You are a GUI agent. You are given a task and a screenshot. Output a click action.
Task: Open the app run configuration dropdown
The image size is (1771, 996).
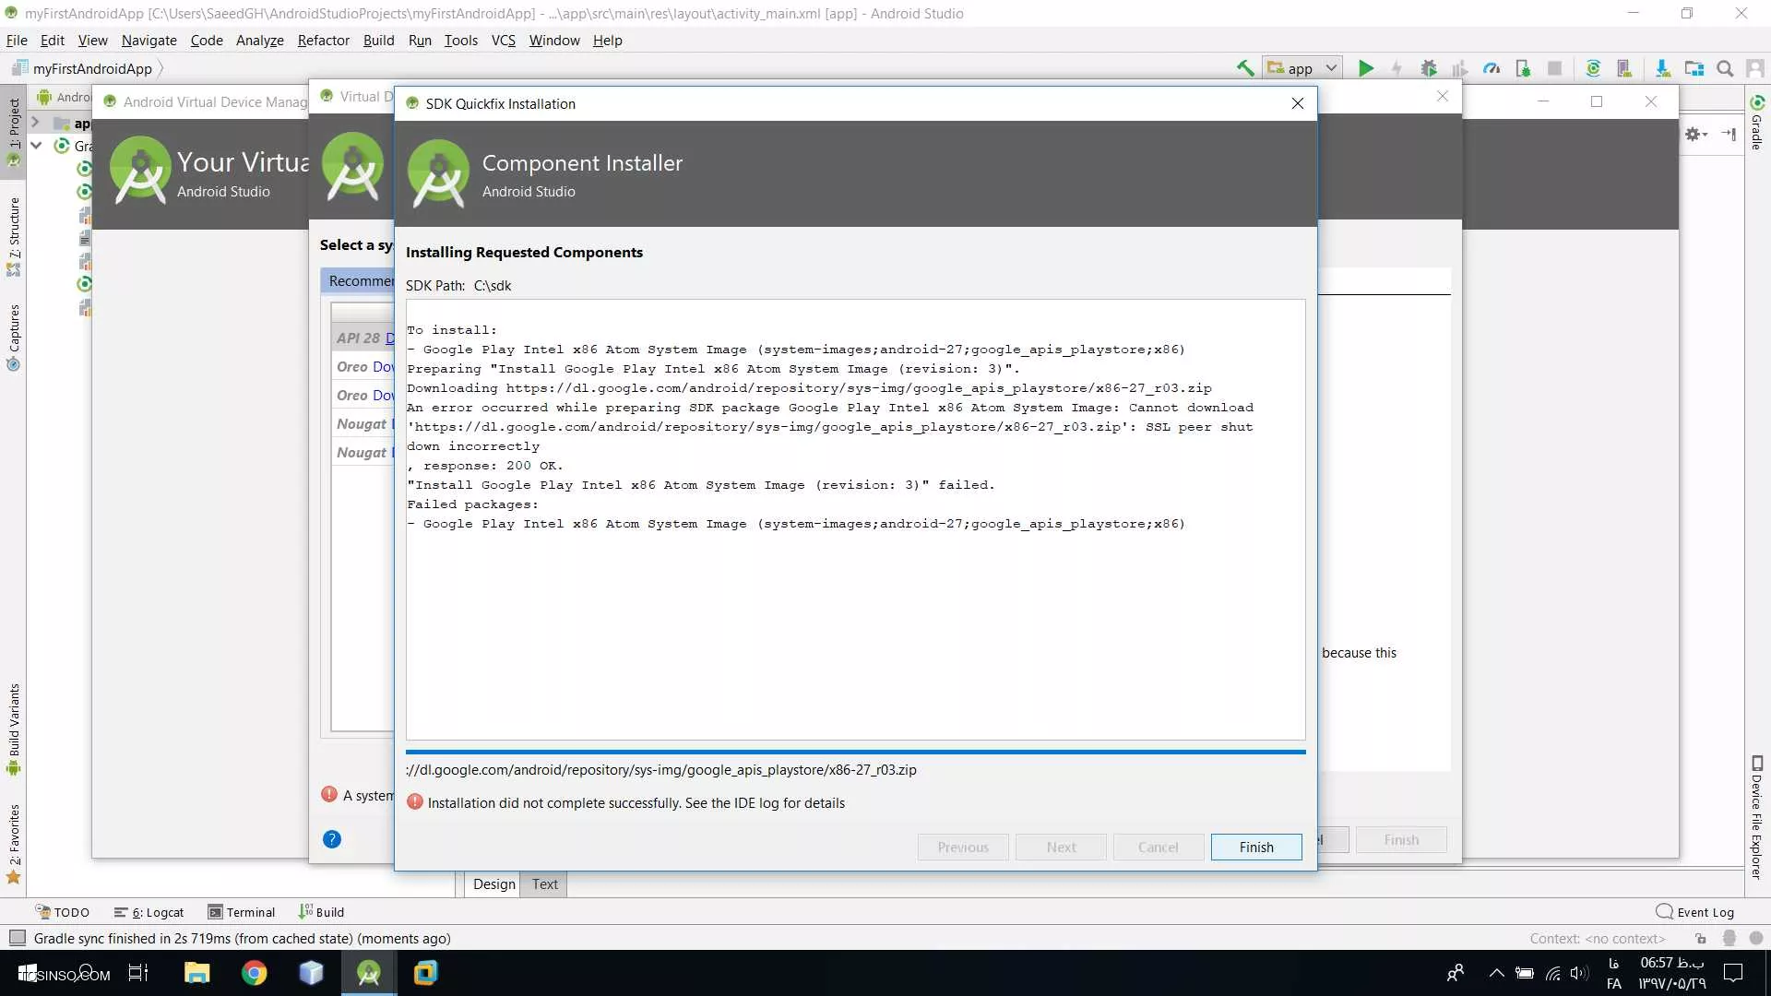pos(1302,68)
